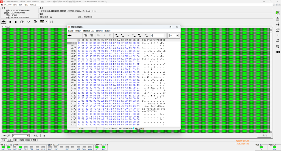
Task: Click the pause icon on right sidebar
Action: pyautogui.click(x=278, y=35)
